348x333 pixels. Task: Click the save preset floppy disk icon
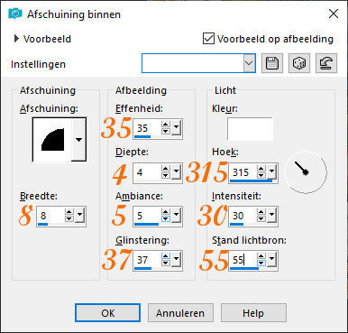pyautogui.click(x=272, y=63)
